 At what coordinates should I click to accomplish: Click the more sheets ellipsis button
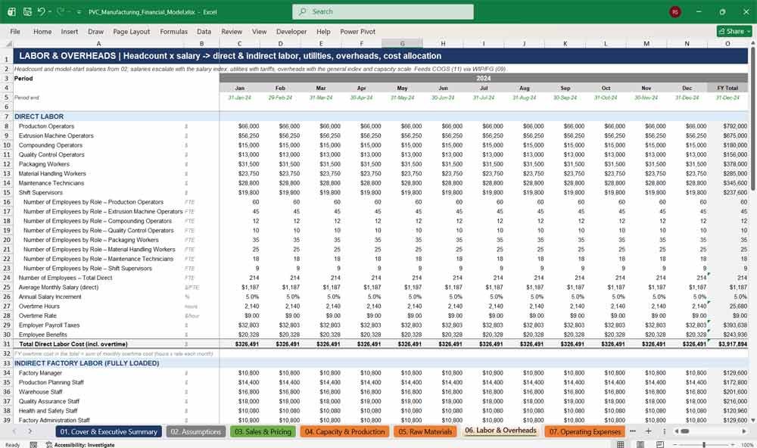coord(632,431)
